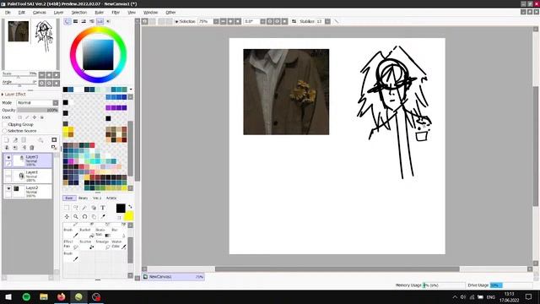Screen dimensions: 540x304
Task: Toggle eye visibility of Layer1
Action: (8, 172)
